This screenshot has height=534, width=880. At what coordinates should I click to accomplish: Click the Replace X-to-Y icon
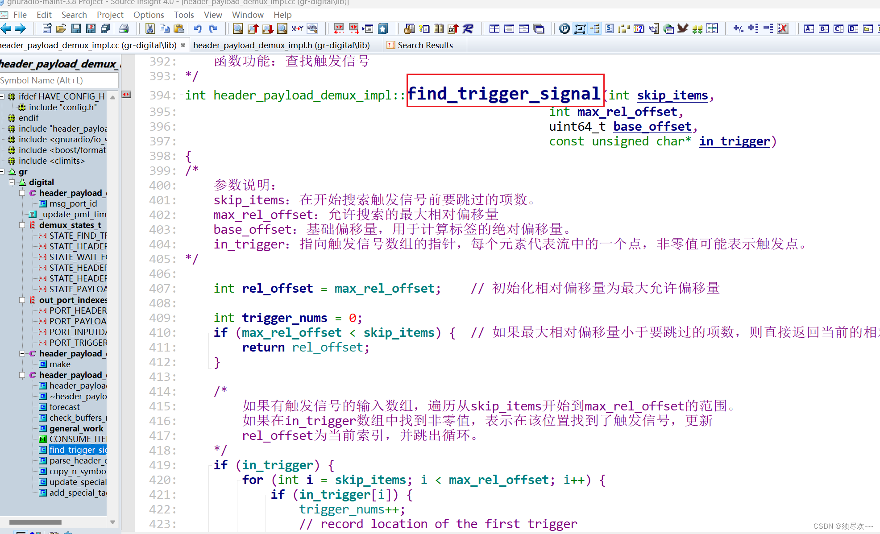click(x=297, y=29)
